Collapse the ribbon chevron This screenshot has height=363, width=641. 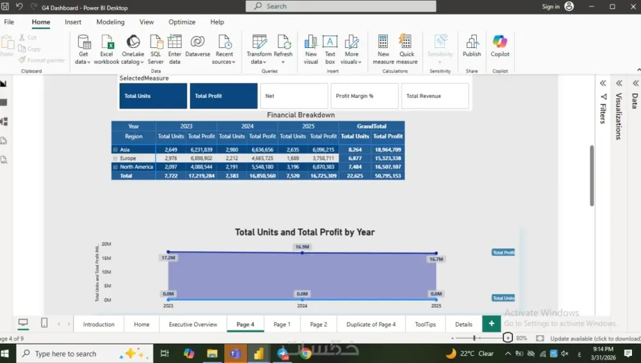pyautogui.click(x=638, y=70)
